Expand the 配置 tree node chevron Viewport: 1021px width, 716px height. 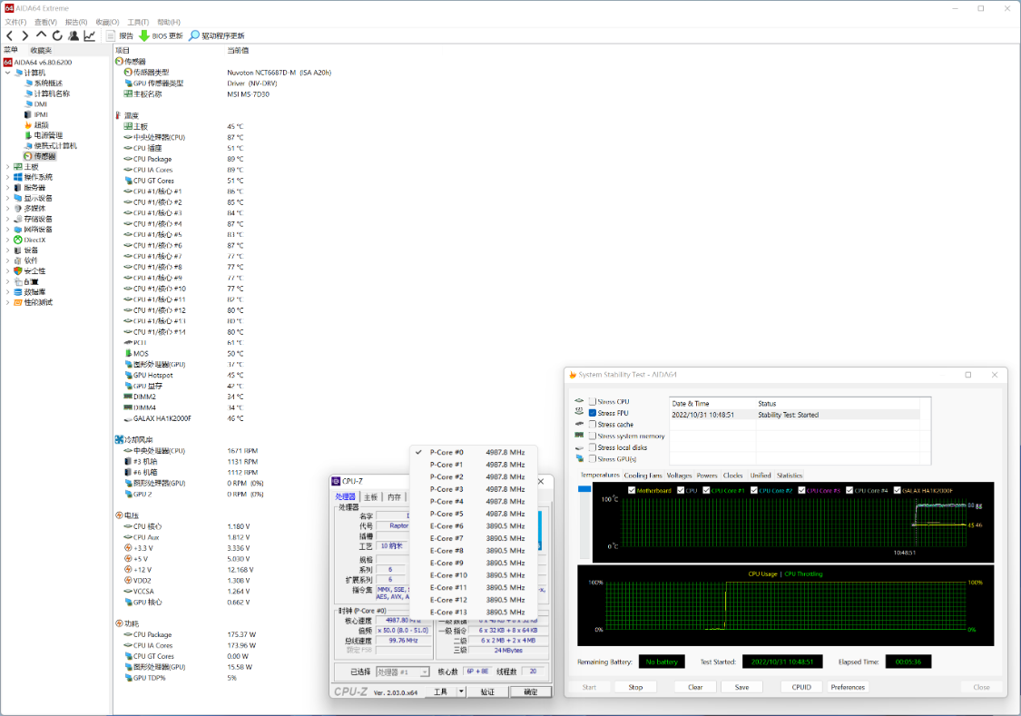point(8,281)
